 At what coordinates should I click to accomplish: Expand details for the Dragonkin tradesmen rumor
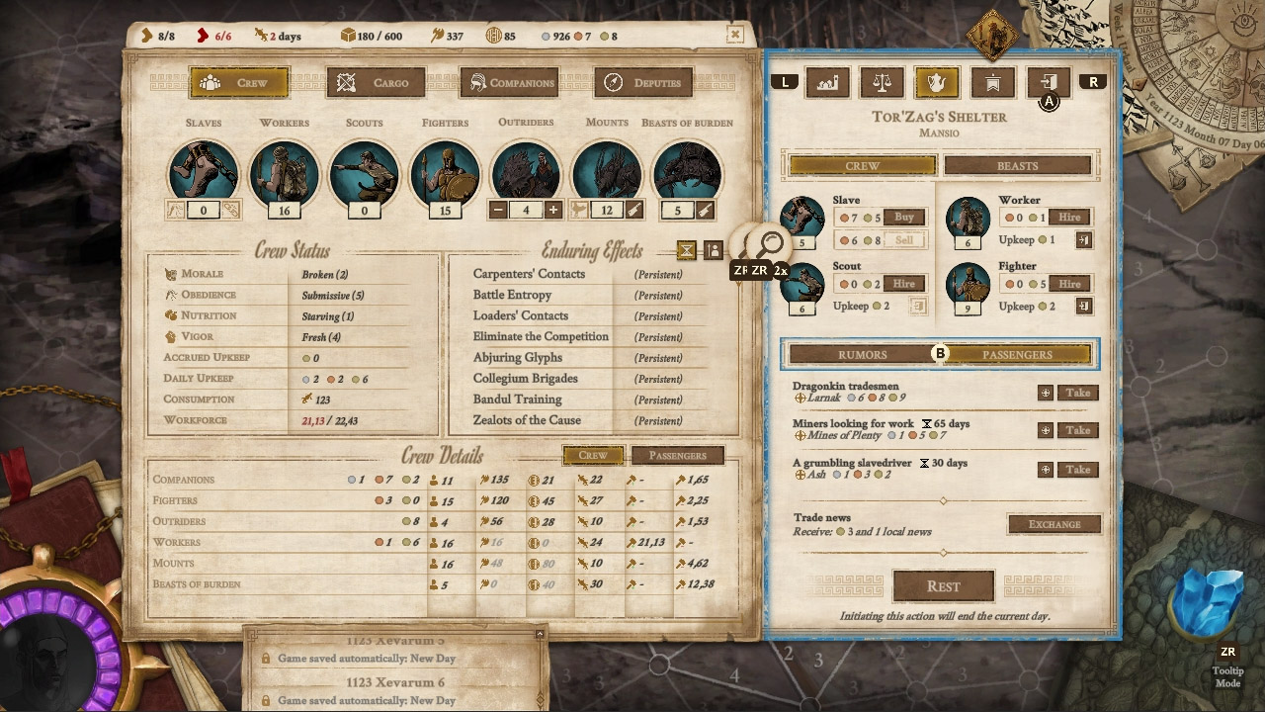click(1045, 393)
